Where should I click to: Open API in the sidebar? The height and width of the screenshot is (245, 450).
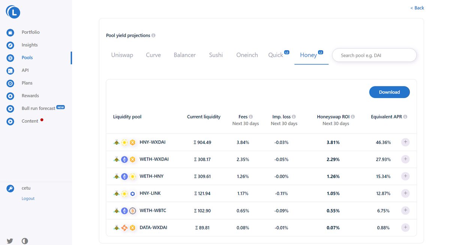pyautogui.click(x=25, y=70)
